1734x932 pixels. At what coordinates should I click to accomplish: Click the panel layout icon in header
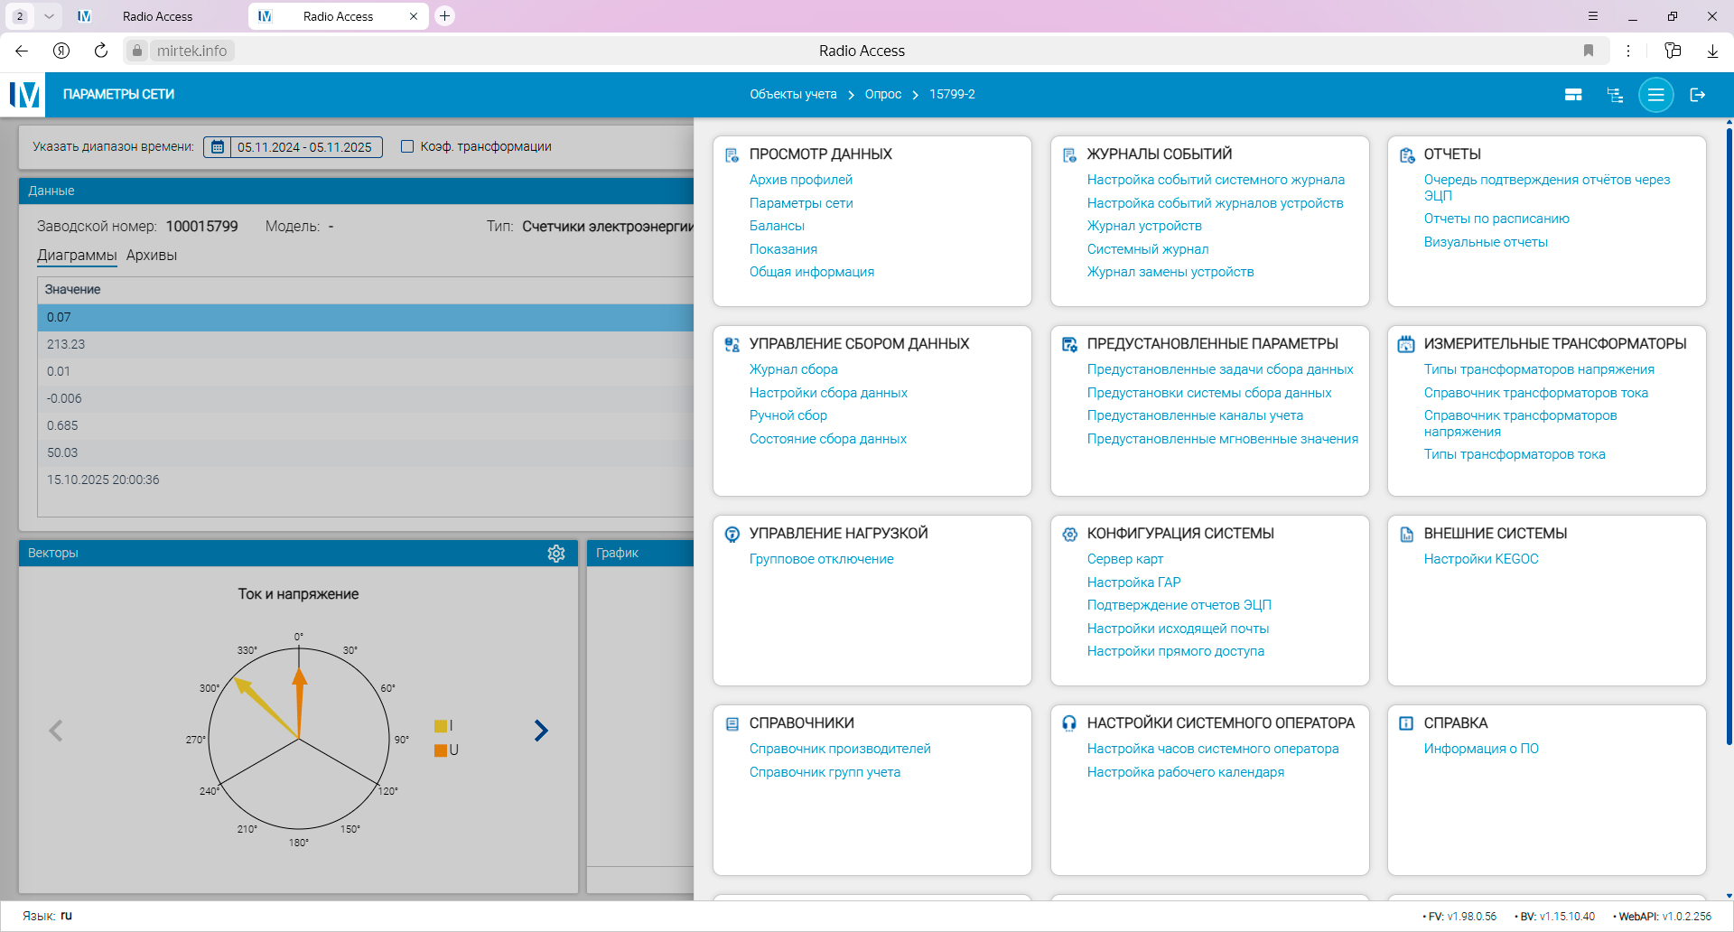pyautogui.click(x=1573, y=95)
